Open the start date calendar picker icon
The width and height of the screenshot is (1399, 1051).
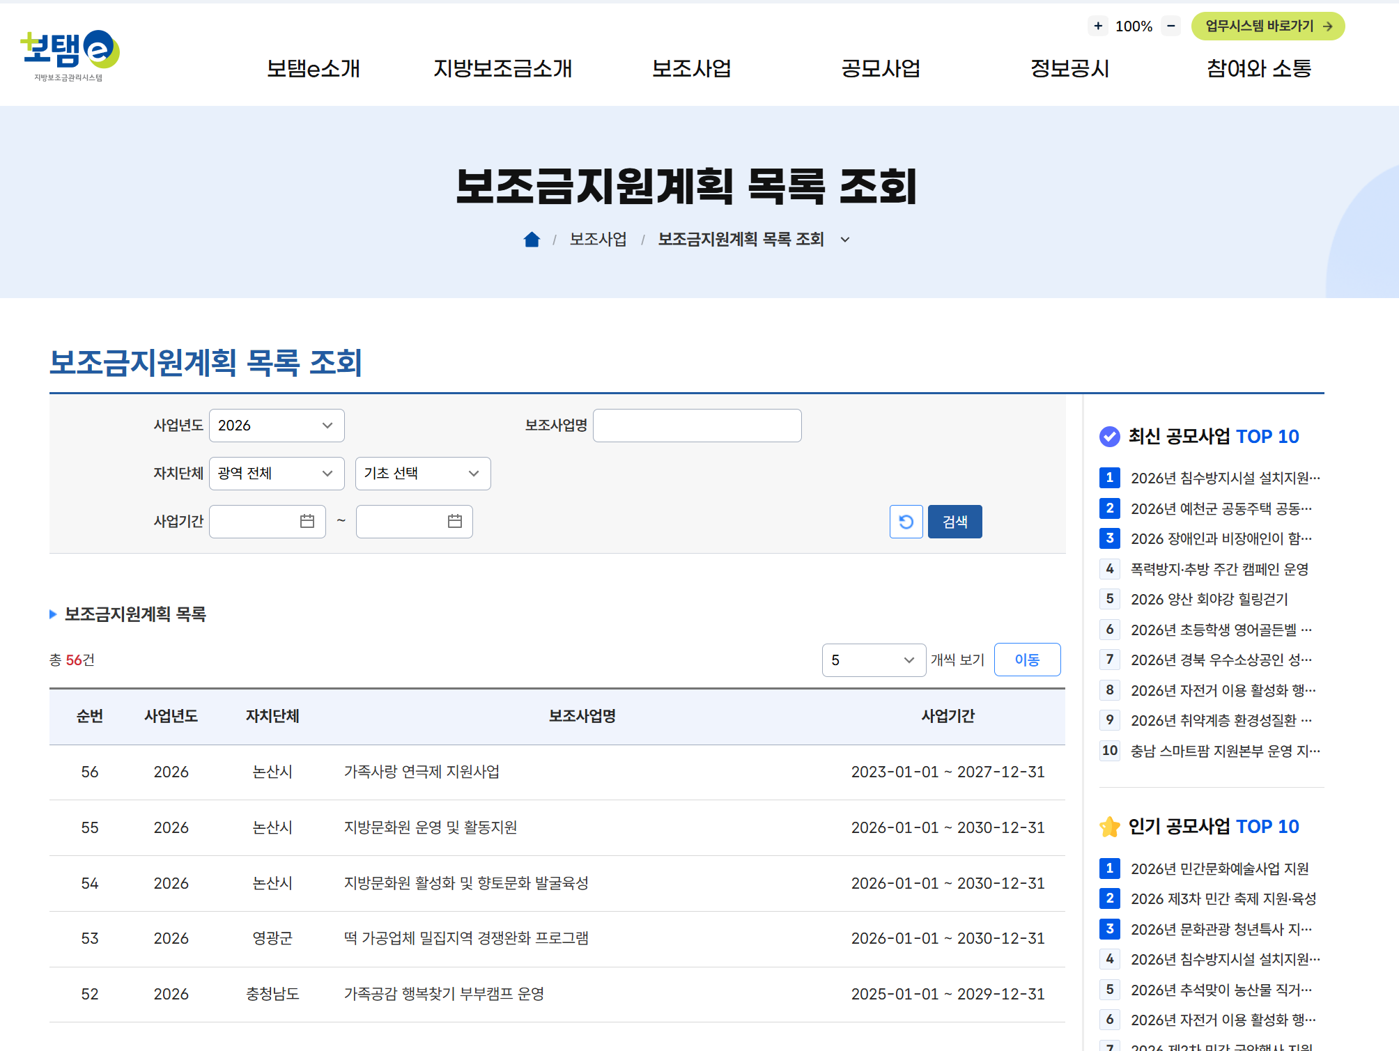point(307,521)
